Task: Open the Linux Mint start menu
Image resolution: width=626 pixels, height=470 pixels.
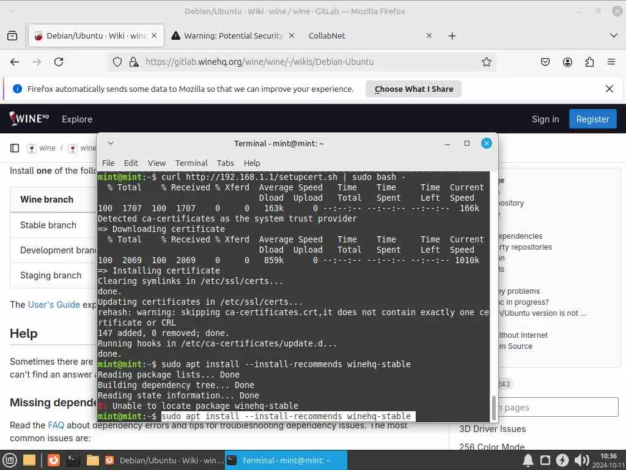Action: pos(10,460)
